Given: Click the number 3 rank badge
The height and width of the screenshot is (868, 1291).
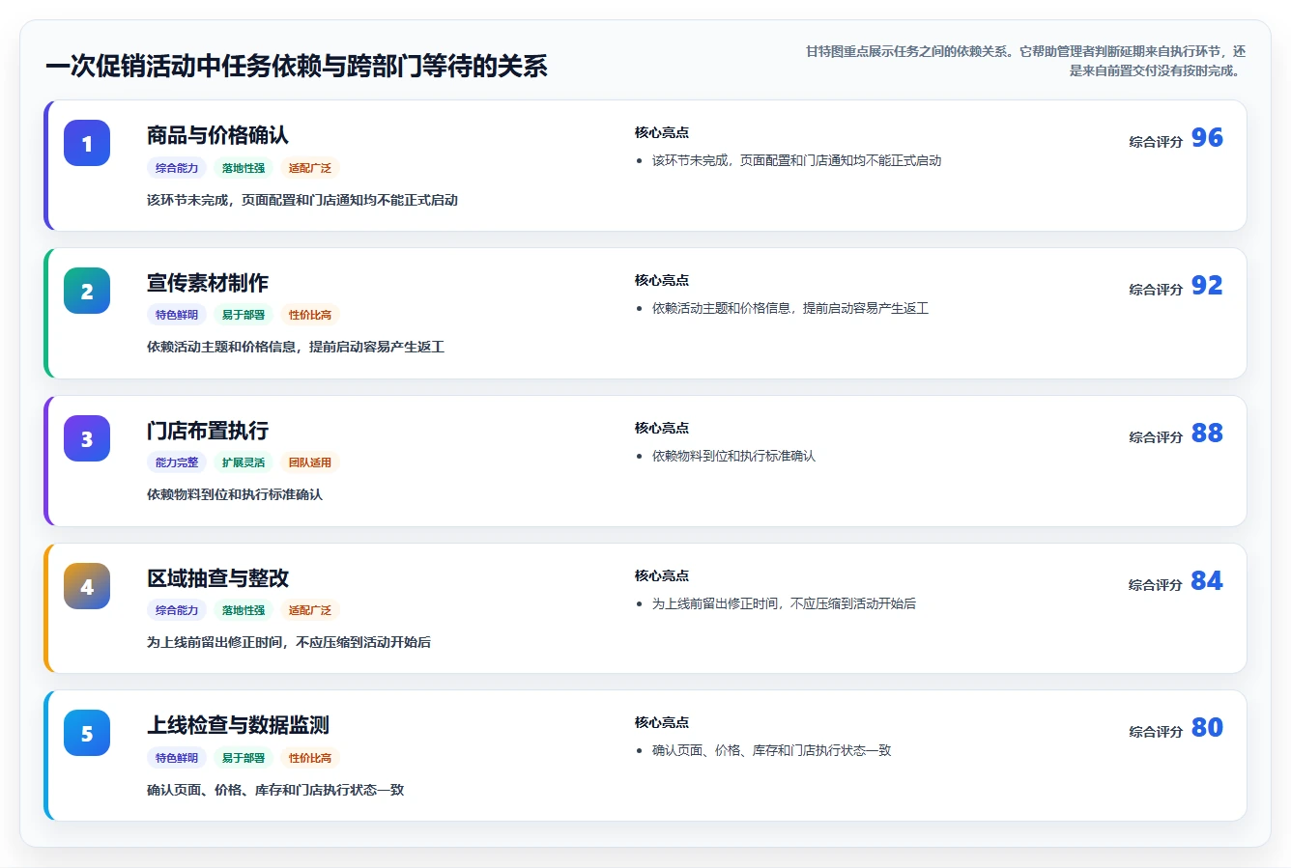Looking at the screenshot, I should tap(87, 438).
